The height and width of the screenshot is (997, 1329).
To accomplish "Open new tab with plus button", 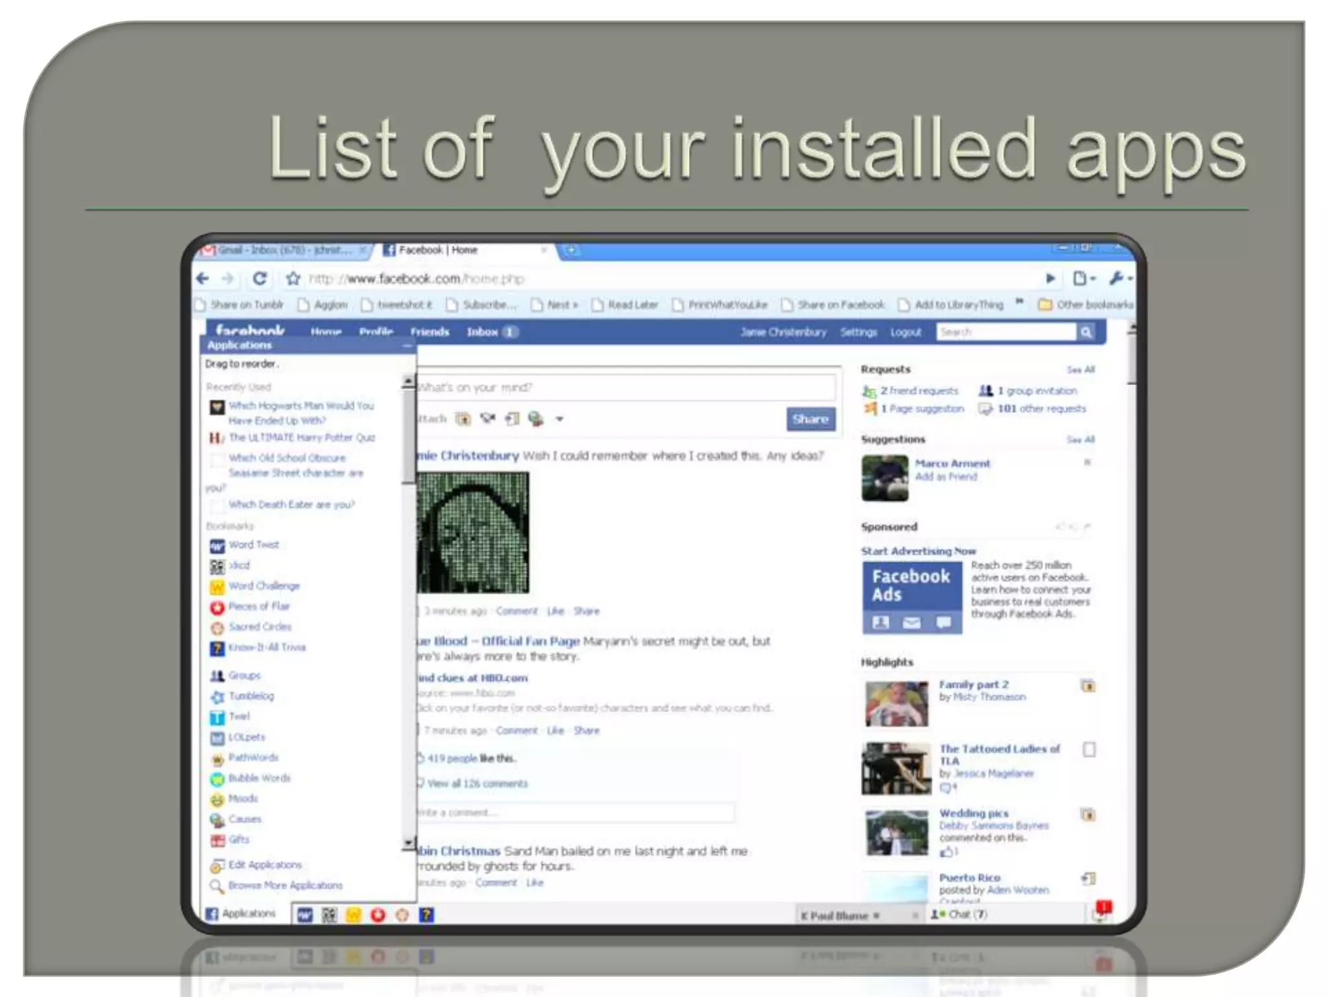I will pyautogui.click(x=570, y=250).
